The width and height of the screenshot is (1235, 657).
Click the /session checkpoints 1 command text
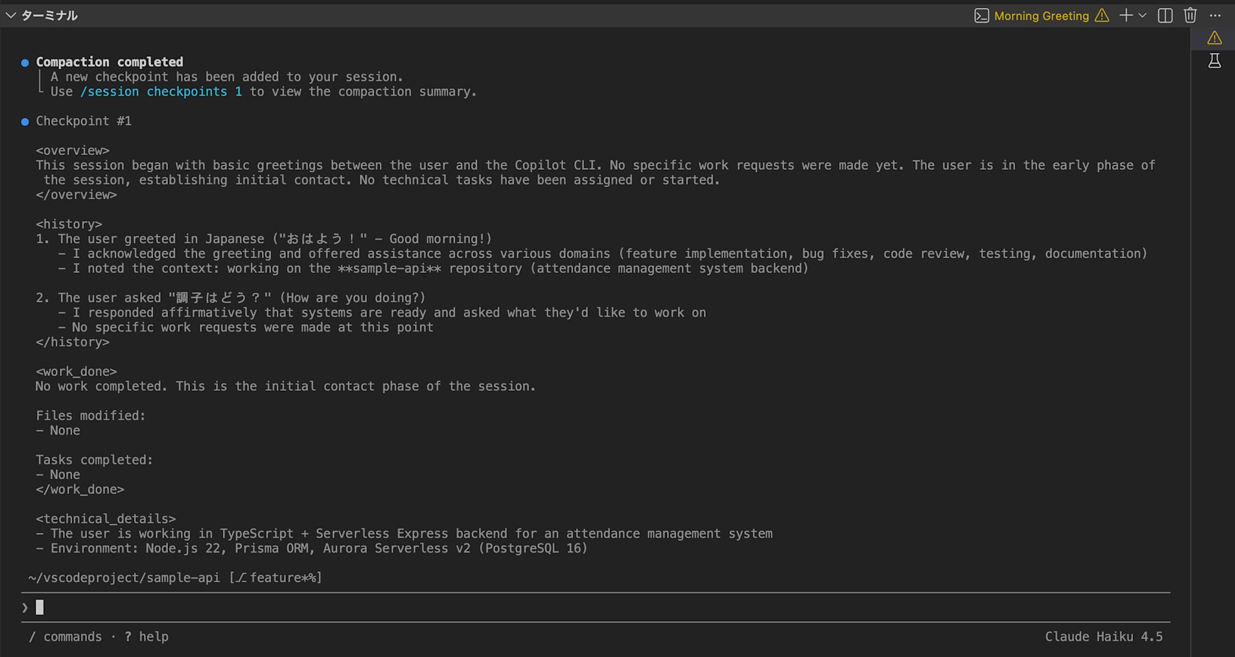pyautogui.click(x=161, y=91)
